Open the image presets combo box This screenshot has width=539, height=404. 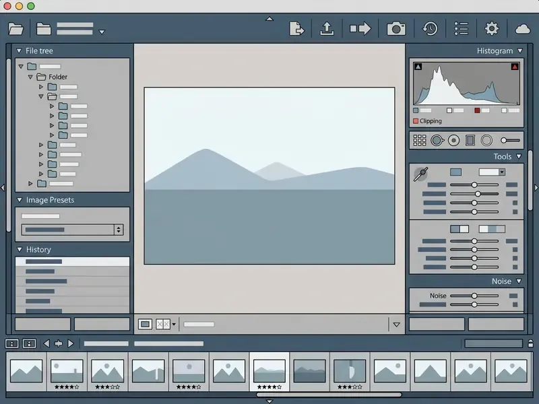point(72,230)
